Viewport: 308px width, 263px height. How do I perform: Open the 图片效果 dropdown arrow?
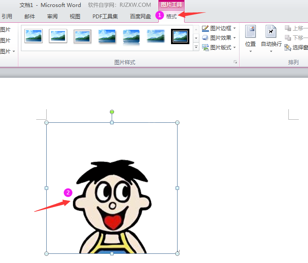(x=235, y=38)
